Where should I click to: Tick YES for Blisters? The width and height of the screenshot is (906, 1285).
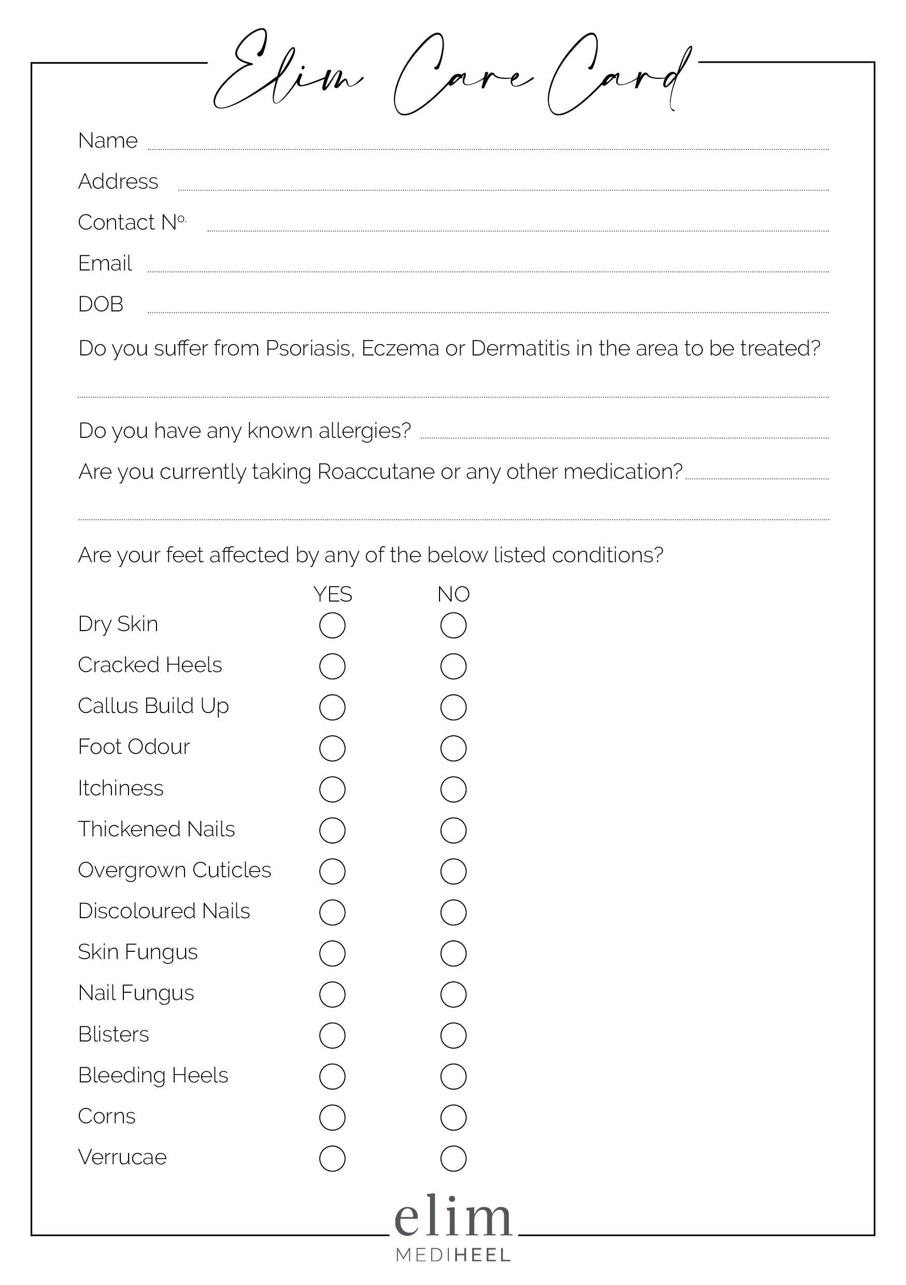pos(332,1035)
